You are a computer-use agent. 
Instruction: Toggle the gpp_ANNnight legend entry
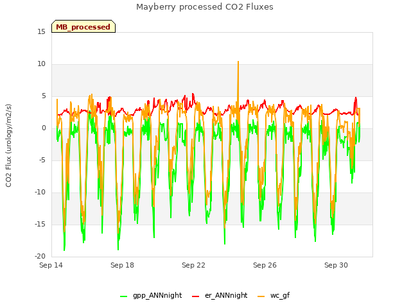pos(151,295)
